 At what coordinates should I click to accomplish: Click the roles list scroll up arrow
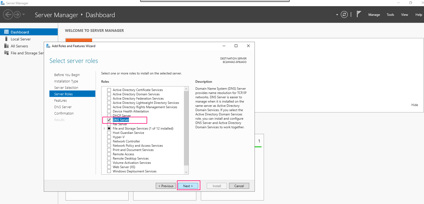tap(186, 89)
